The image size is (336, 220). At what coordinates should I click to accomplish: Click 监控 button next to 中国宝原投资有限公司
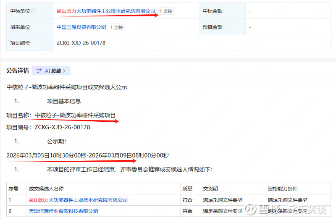(x=116, y=27)
